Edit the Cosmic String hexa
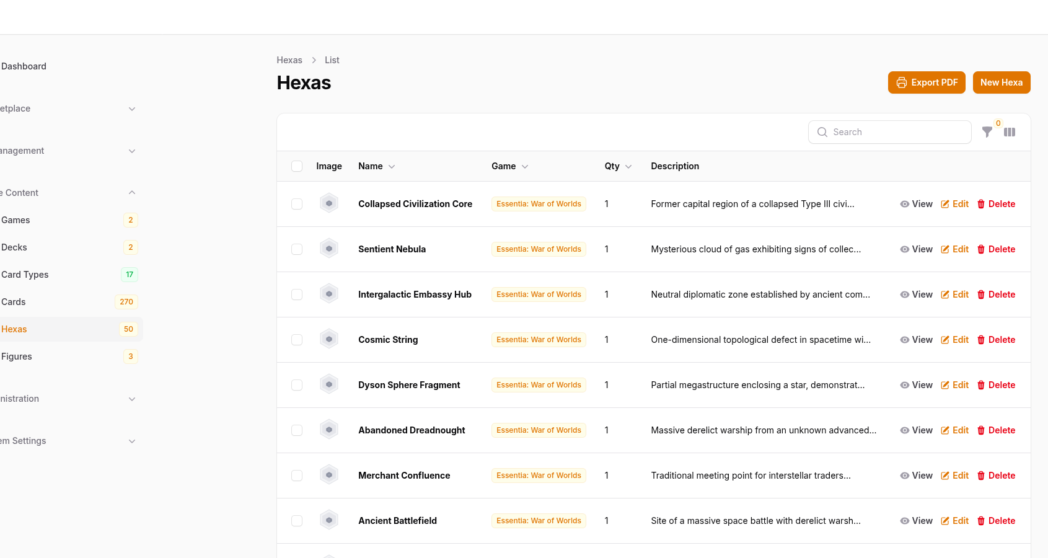1048x558 pixels. [954, 340]
